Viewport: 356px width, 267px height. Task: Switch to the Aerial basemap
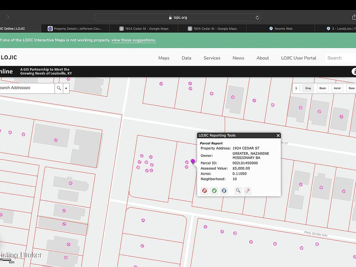pos(337,88)
